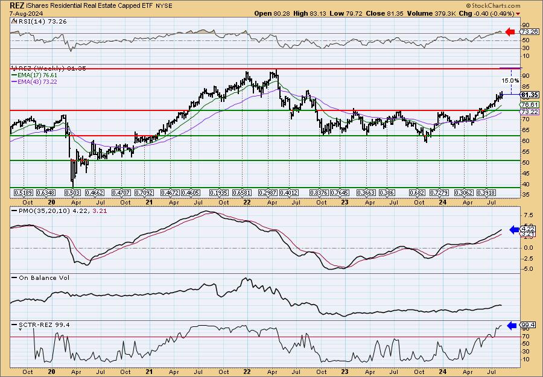The image size is (543, 377).
Task: Click the 85 level on the price axis
Action: [526, 87]
